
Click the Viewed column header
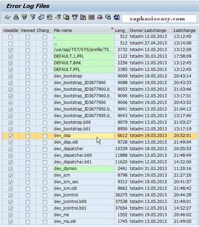[28, 31]
